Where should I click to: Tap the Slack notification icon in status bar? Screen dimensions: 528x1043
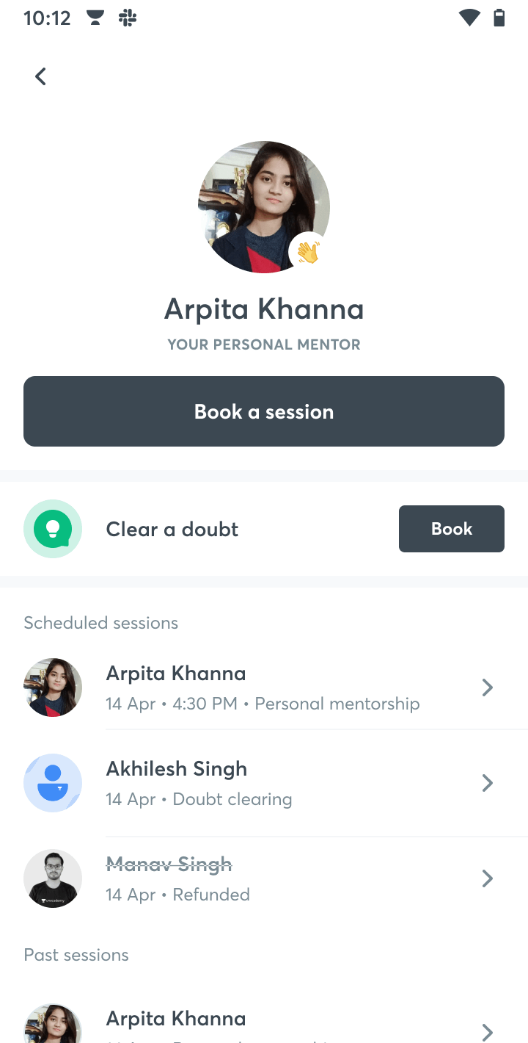[128, 18]
